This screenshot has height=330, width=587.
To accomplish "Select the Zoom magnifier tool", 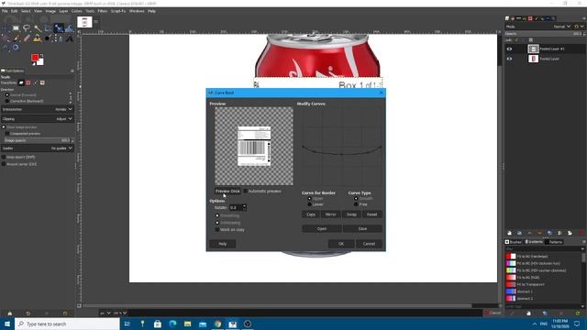I will (x=16, y=48).
